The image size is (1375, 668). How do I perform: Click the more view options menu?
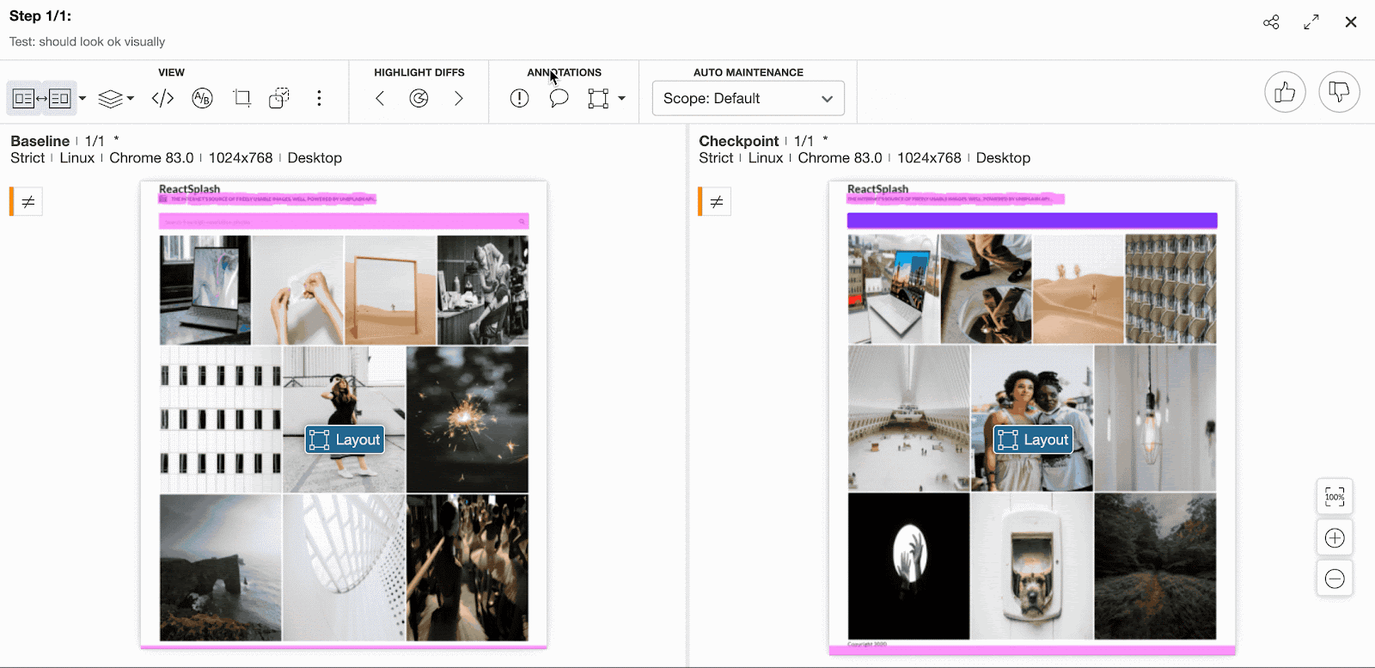(x=319, y=99)
